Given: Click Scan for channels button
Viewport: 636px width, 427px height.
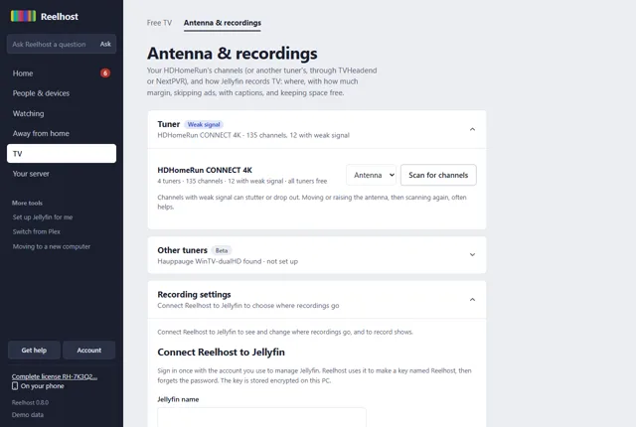Looking at the screenshot, I should click(438, 175).
